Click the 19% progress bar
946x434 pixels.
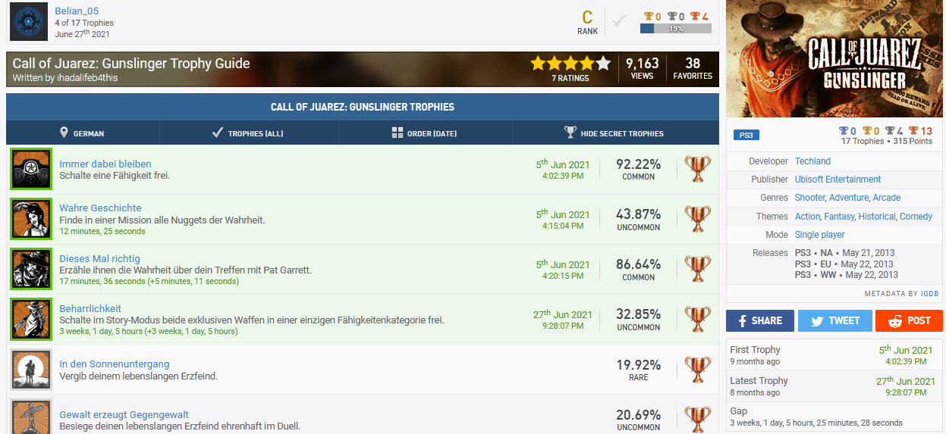pos(676,29)
